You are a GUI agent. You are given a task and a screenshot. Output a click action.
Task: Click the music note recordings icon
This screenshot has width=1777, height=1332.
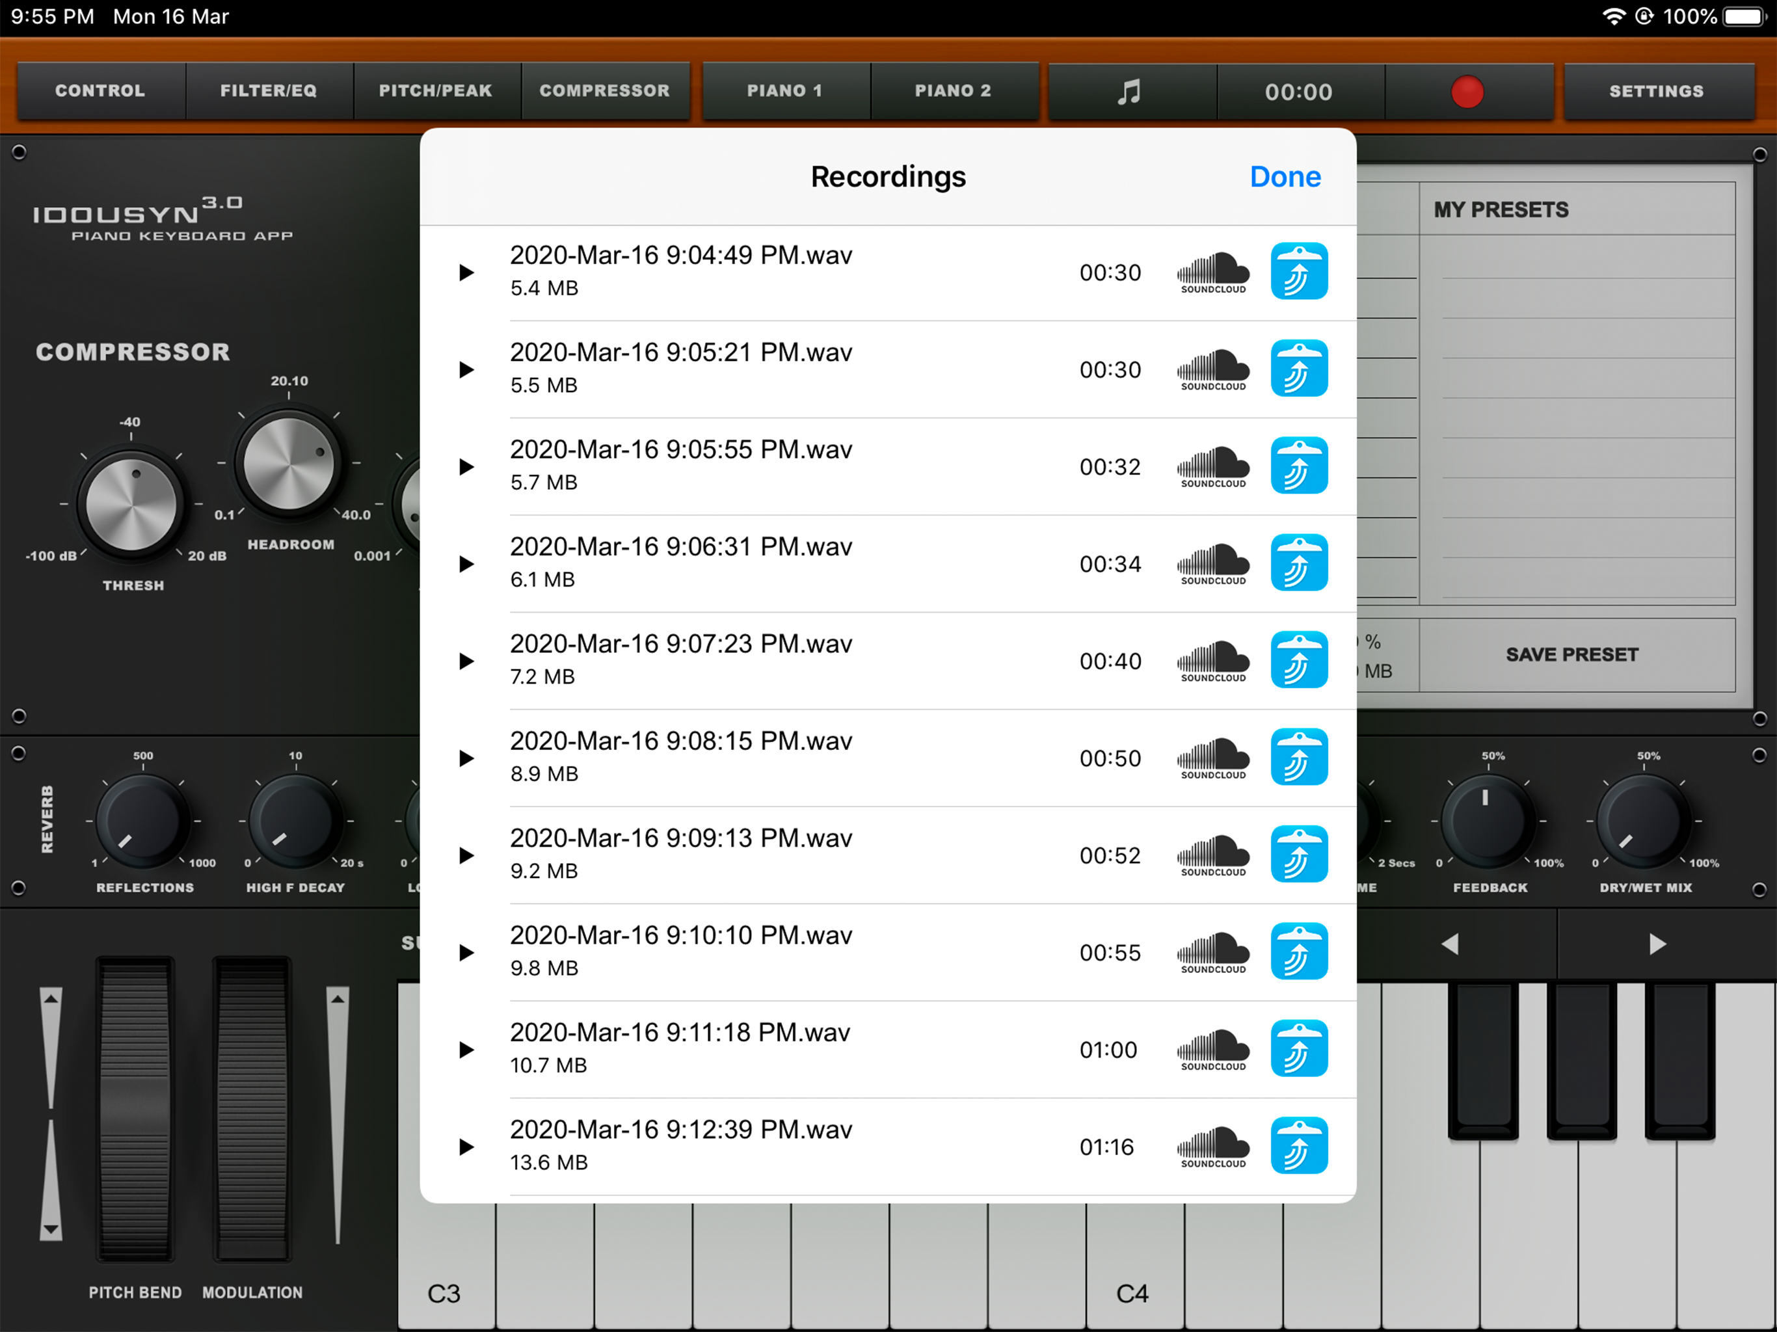pos(1130,92)
